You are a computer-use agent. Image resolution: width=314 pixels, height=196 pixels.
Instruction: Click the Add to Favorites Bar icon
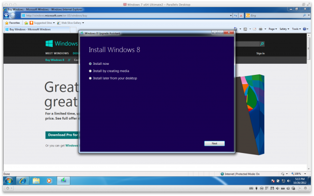tap(26, 23)
